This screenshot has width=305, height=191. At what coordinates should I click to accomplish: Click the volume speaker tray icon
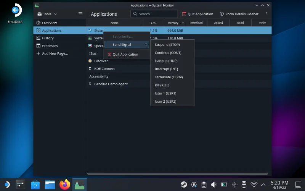pyautogui.click(x=214, y=185)
